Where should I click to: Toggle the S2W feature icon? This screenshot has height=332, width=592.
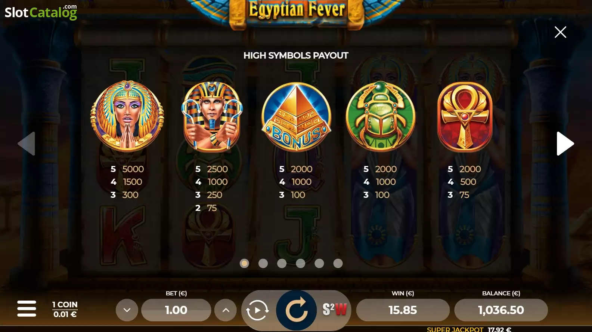335,310
